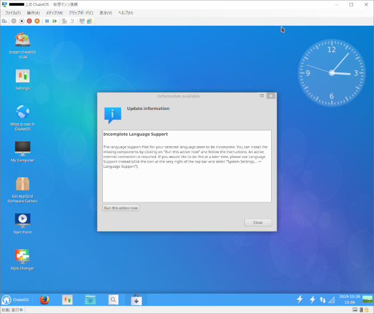Click the update notifier download taskbar item
This screenshot has width=374, height=314.
pos(136,300)
